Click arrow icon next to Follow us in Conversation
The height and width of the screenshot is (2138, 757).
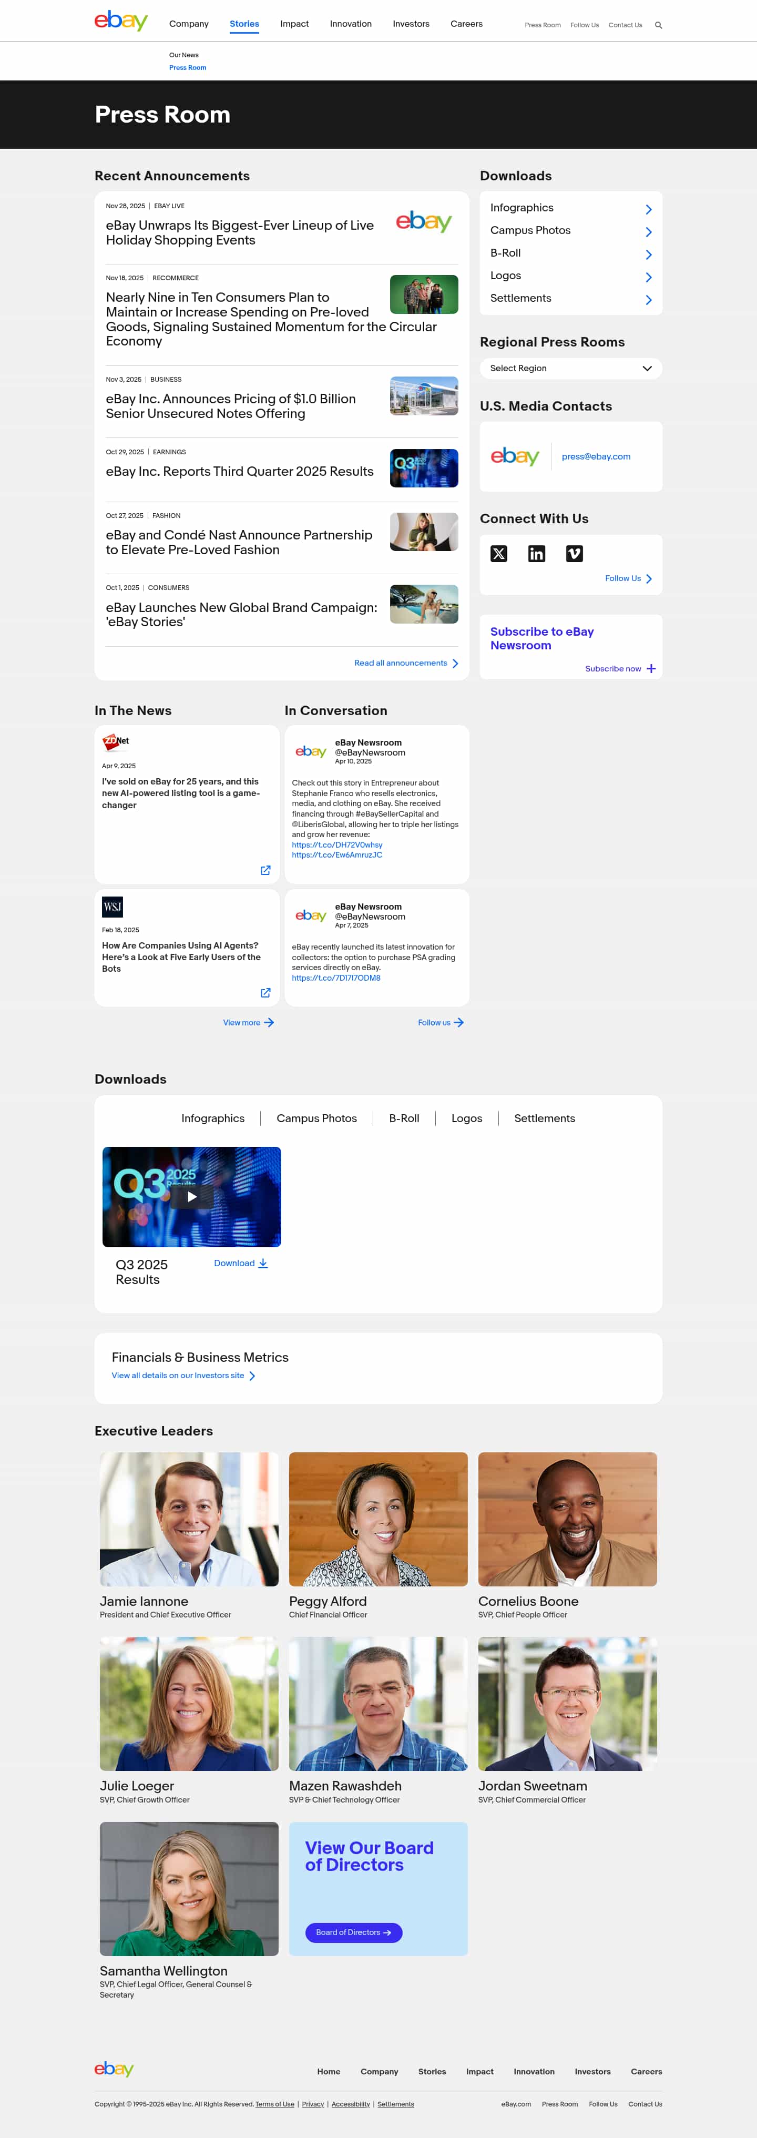click(x=459, y=1023)
